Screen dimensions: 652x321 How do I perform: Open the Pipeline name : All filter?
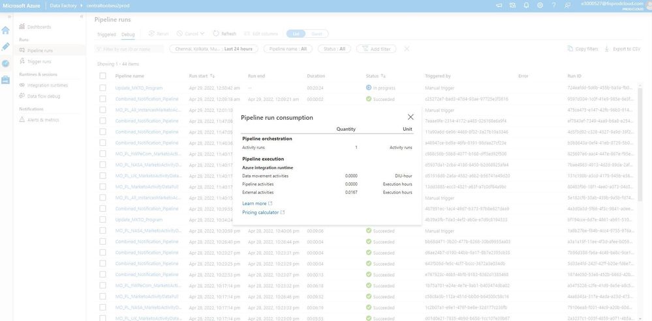(288, 49)
